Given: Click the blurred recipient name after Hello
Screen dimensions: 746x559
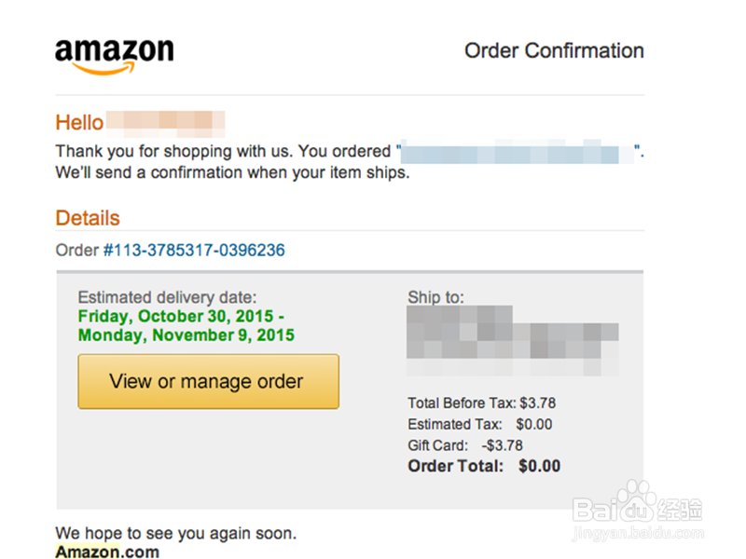Looking at the screenshot, I should [165, 124].
